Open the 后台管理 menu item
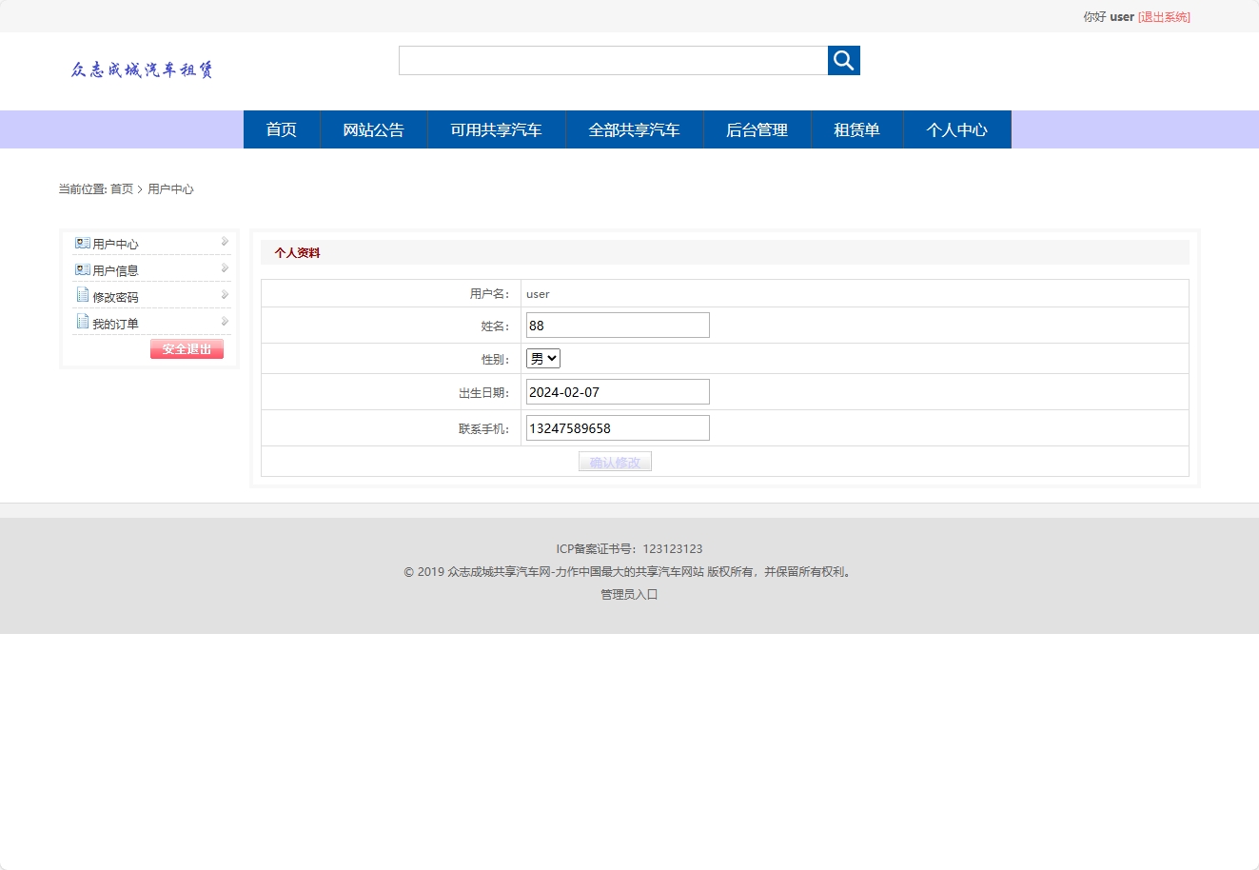This screenshot has height=870, width=1259. point(757,129)
